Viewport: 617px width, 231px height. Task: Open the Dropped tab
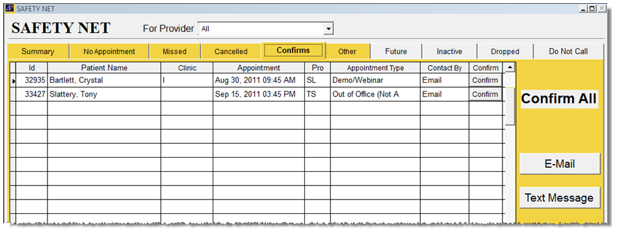coord(505,51)
